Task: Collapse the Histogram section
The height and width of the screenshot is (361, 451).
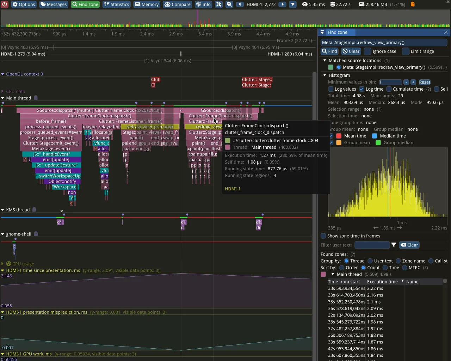Action: [325, 75]
